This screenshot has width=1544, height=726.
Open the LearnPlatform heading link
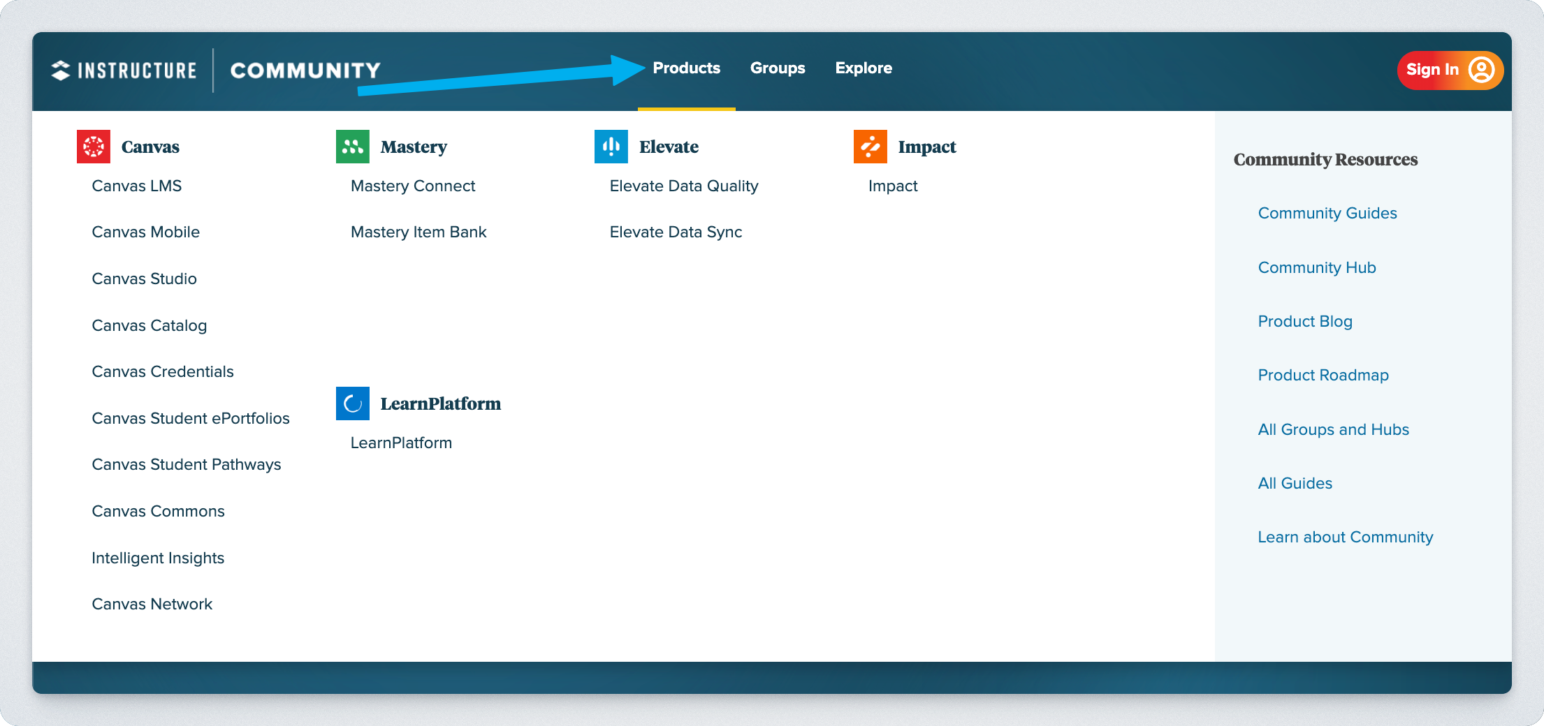click(x=441, y=403)
